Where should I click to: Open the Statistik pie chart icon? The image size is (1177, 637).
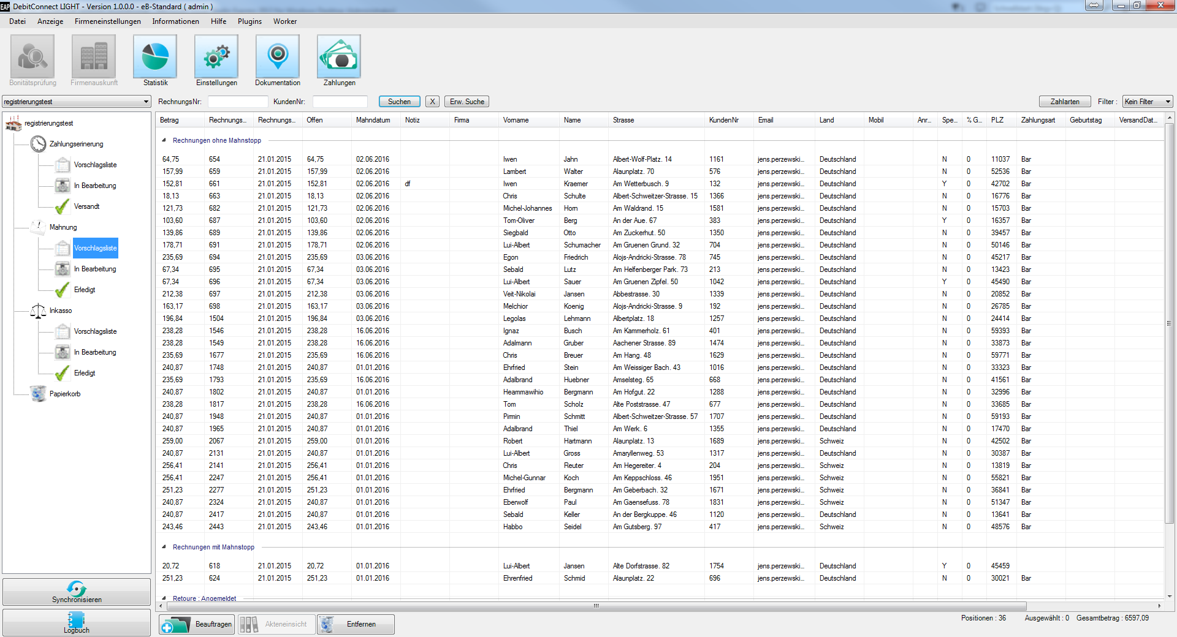(x=155, y=56)
